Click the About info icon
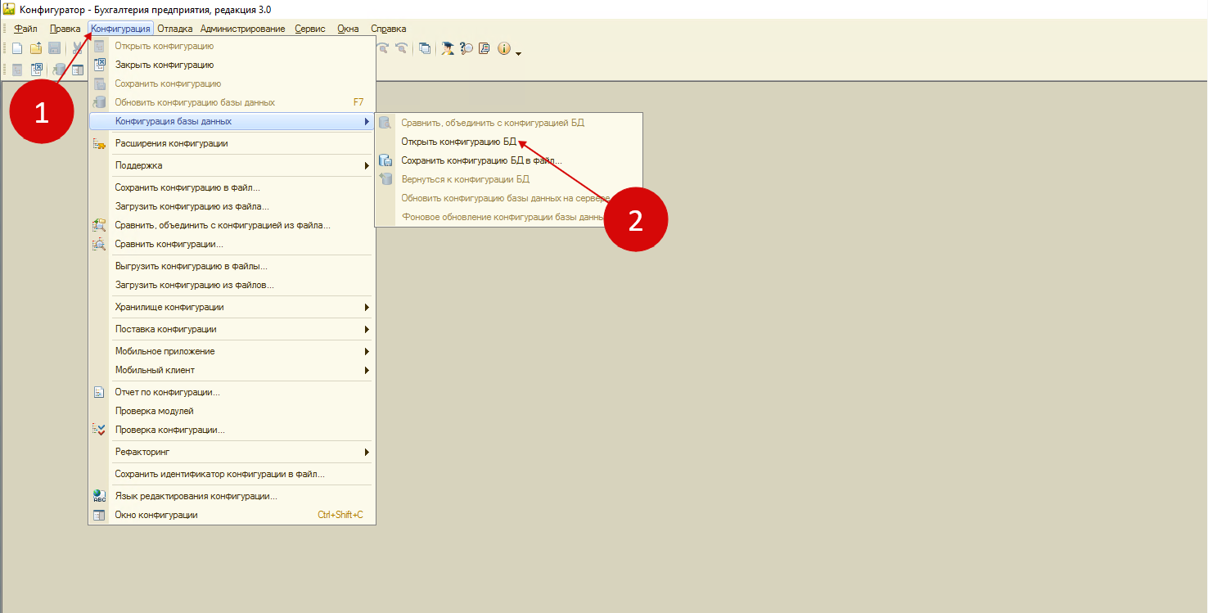The height and width of the screenshot is (613, 1208). point(503,48)
